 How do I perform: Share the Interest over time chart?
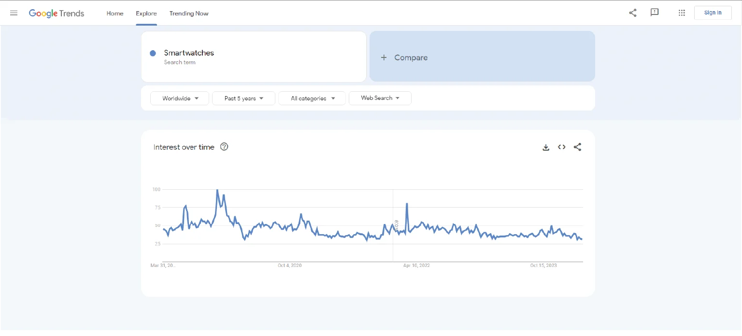coord(577,147)
